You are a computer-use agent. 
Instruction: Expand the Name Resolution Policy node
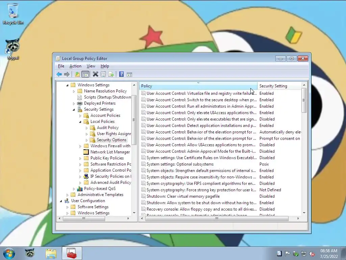point(74,91)
